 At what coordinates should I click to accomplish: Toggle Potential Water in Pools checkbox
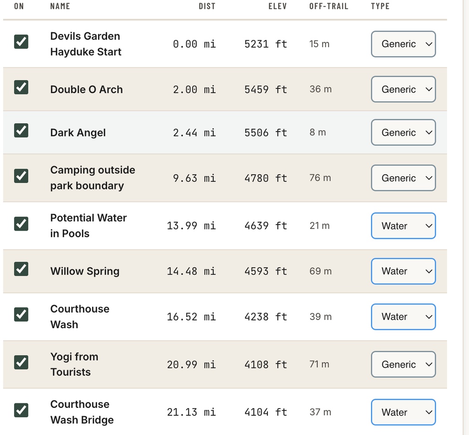[21, 224]
